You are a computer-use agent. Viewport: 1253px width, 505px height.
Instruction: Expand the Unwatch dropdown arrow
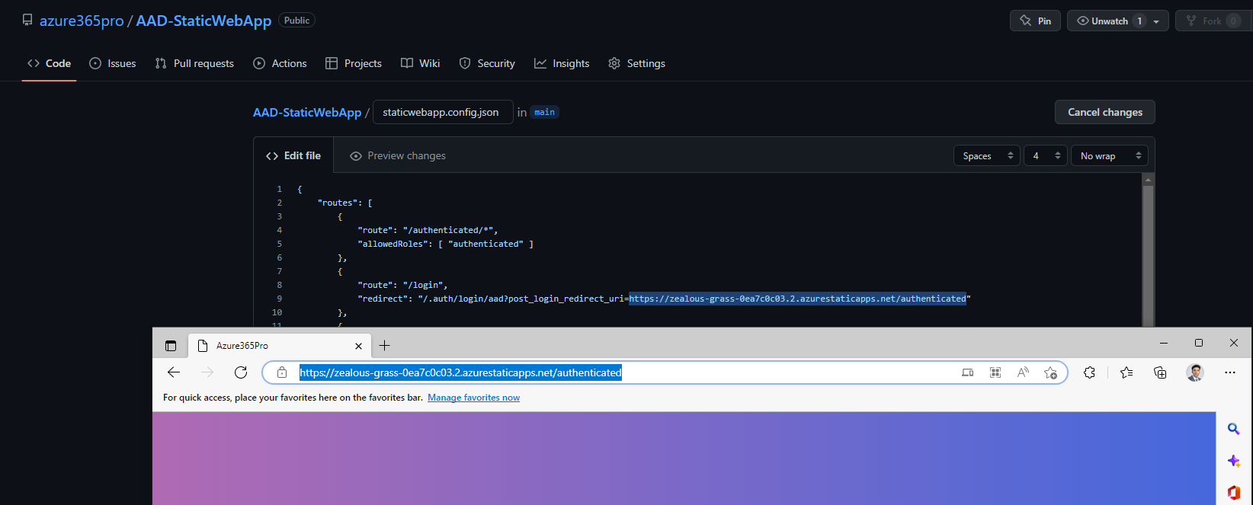pos(1156,21)
